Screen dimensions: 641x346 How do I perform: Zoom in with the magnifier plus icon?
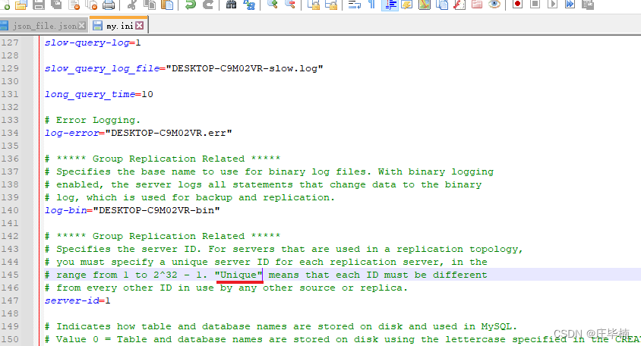pos(272,4)
